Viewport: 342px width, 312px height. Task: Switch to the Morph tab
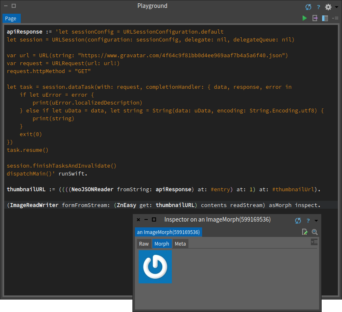coord(161,244)
